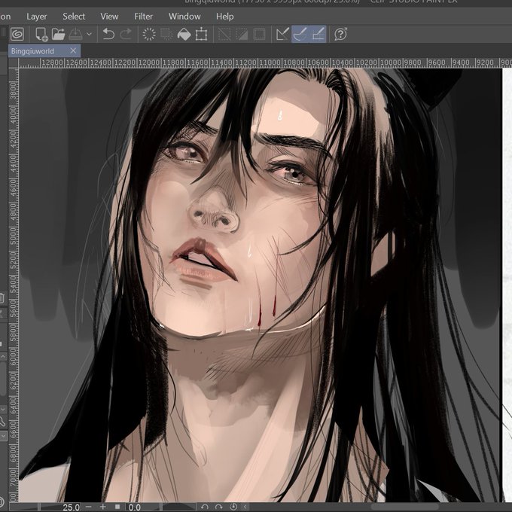The height and width of the screenshot is (512, 512).
Task: Rotate the canvas left in the bottom bar
Action: click(205, 507)
